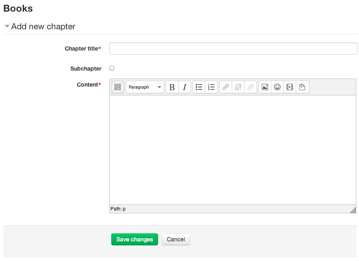Screen dimensions: 359x261
Task: Click the unlink icon
Action: (238, 87)
